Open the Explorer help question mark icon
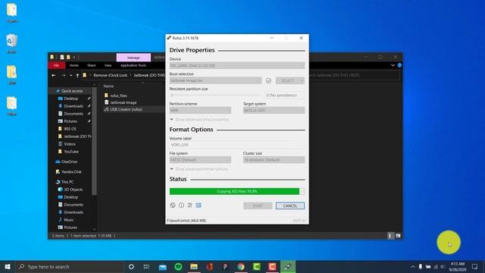 tap(399, 65)
